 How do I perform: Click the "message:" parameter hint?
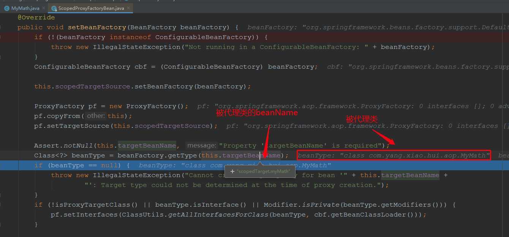pos(202,146)
